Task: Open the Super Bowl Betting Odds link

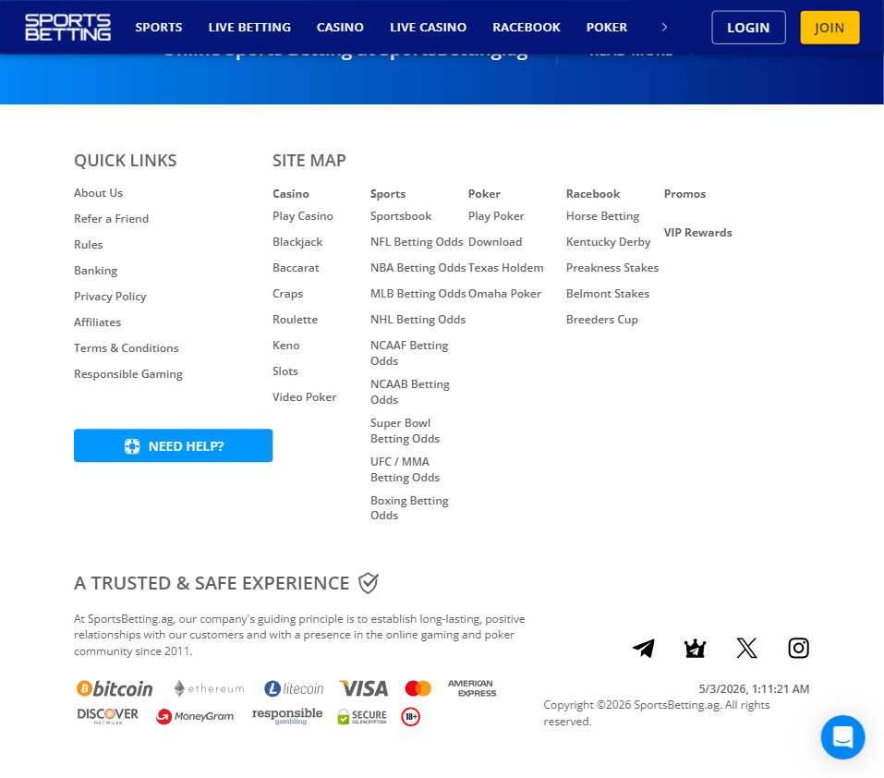Action: pos(405,431)
